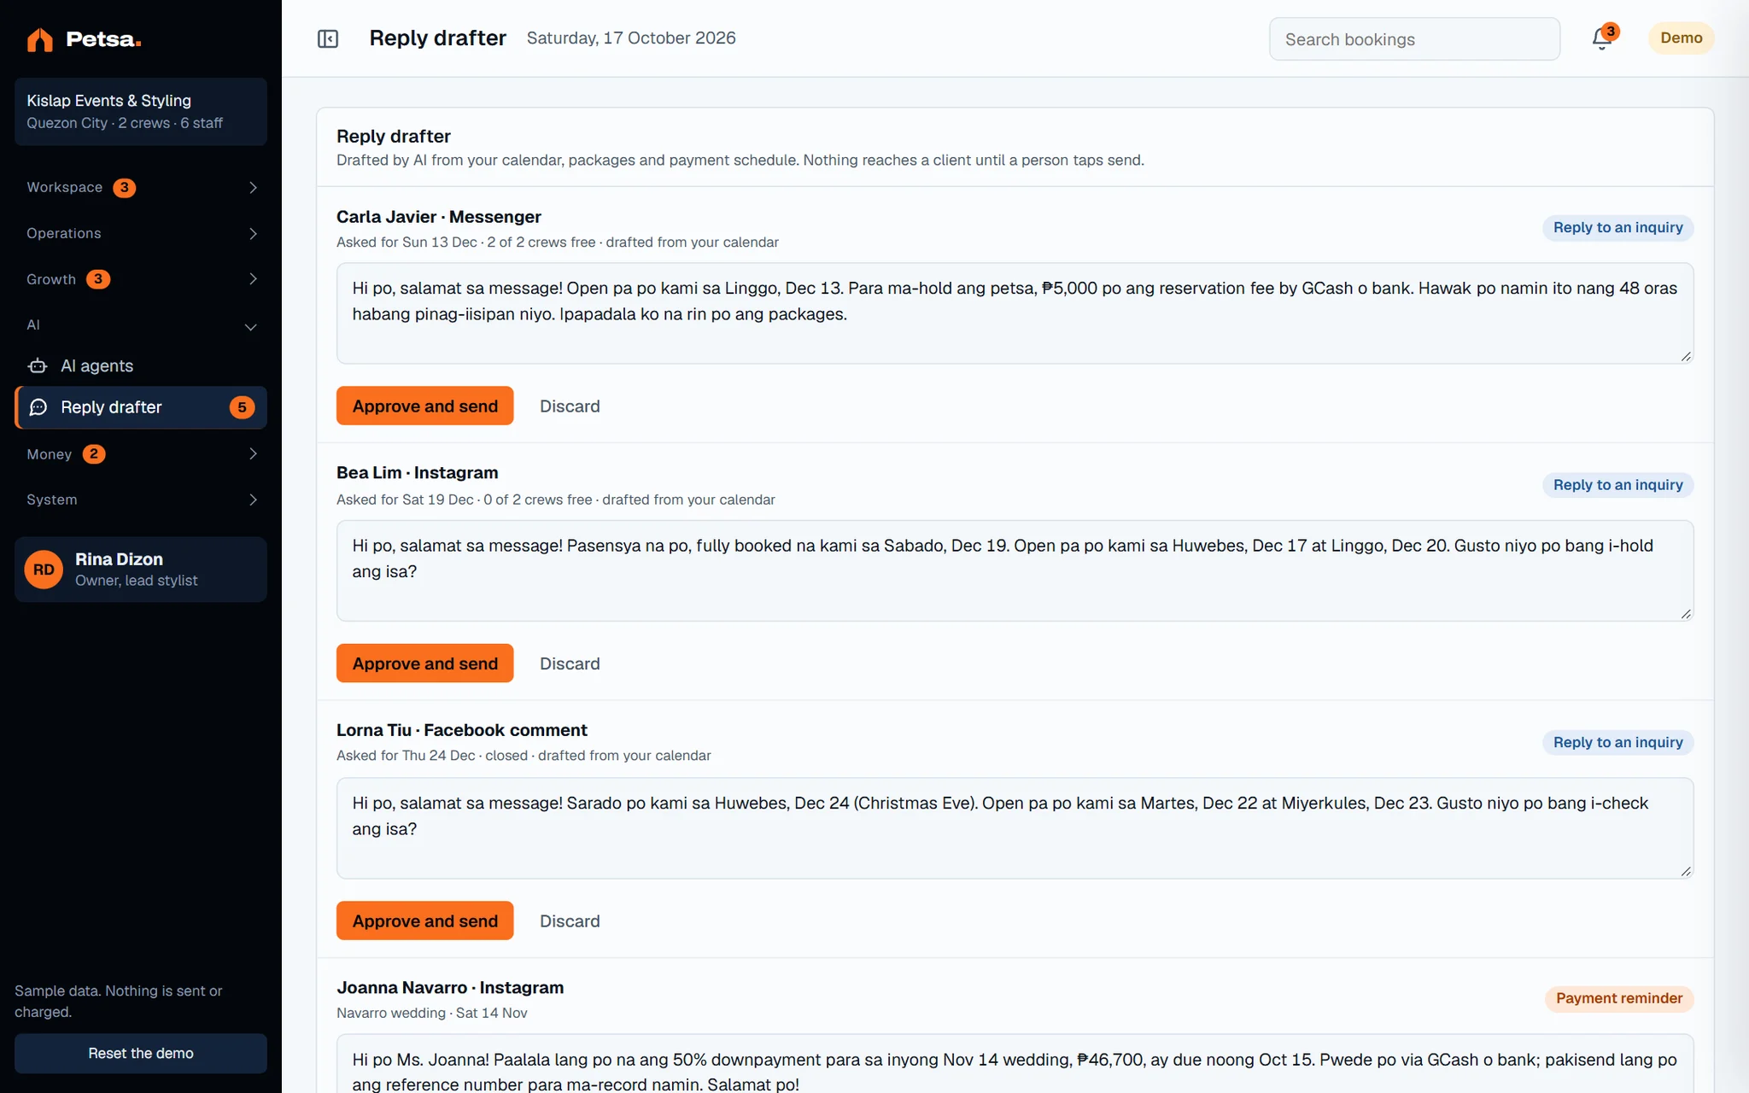Collapse sidebar using panel toggle icon
The width and height of the screenshot is (1749, 1093).
tap(328, 38)
